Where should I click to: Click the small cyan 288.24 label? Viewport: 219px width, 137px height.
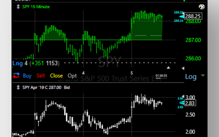point(179,21)
